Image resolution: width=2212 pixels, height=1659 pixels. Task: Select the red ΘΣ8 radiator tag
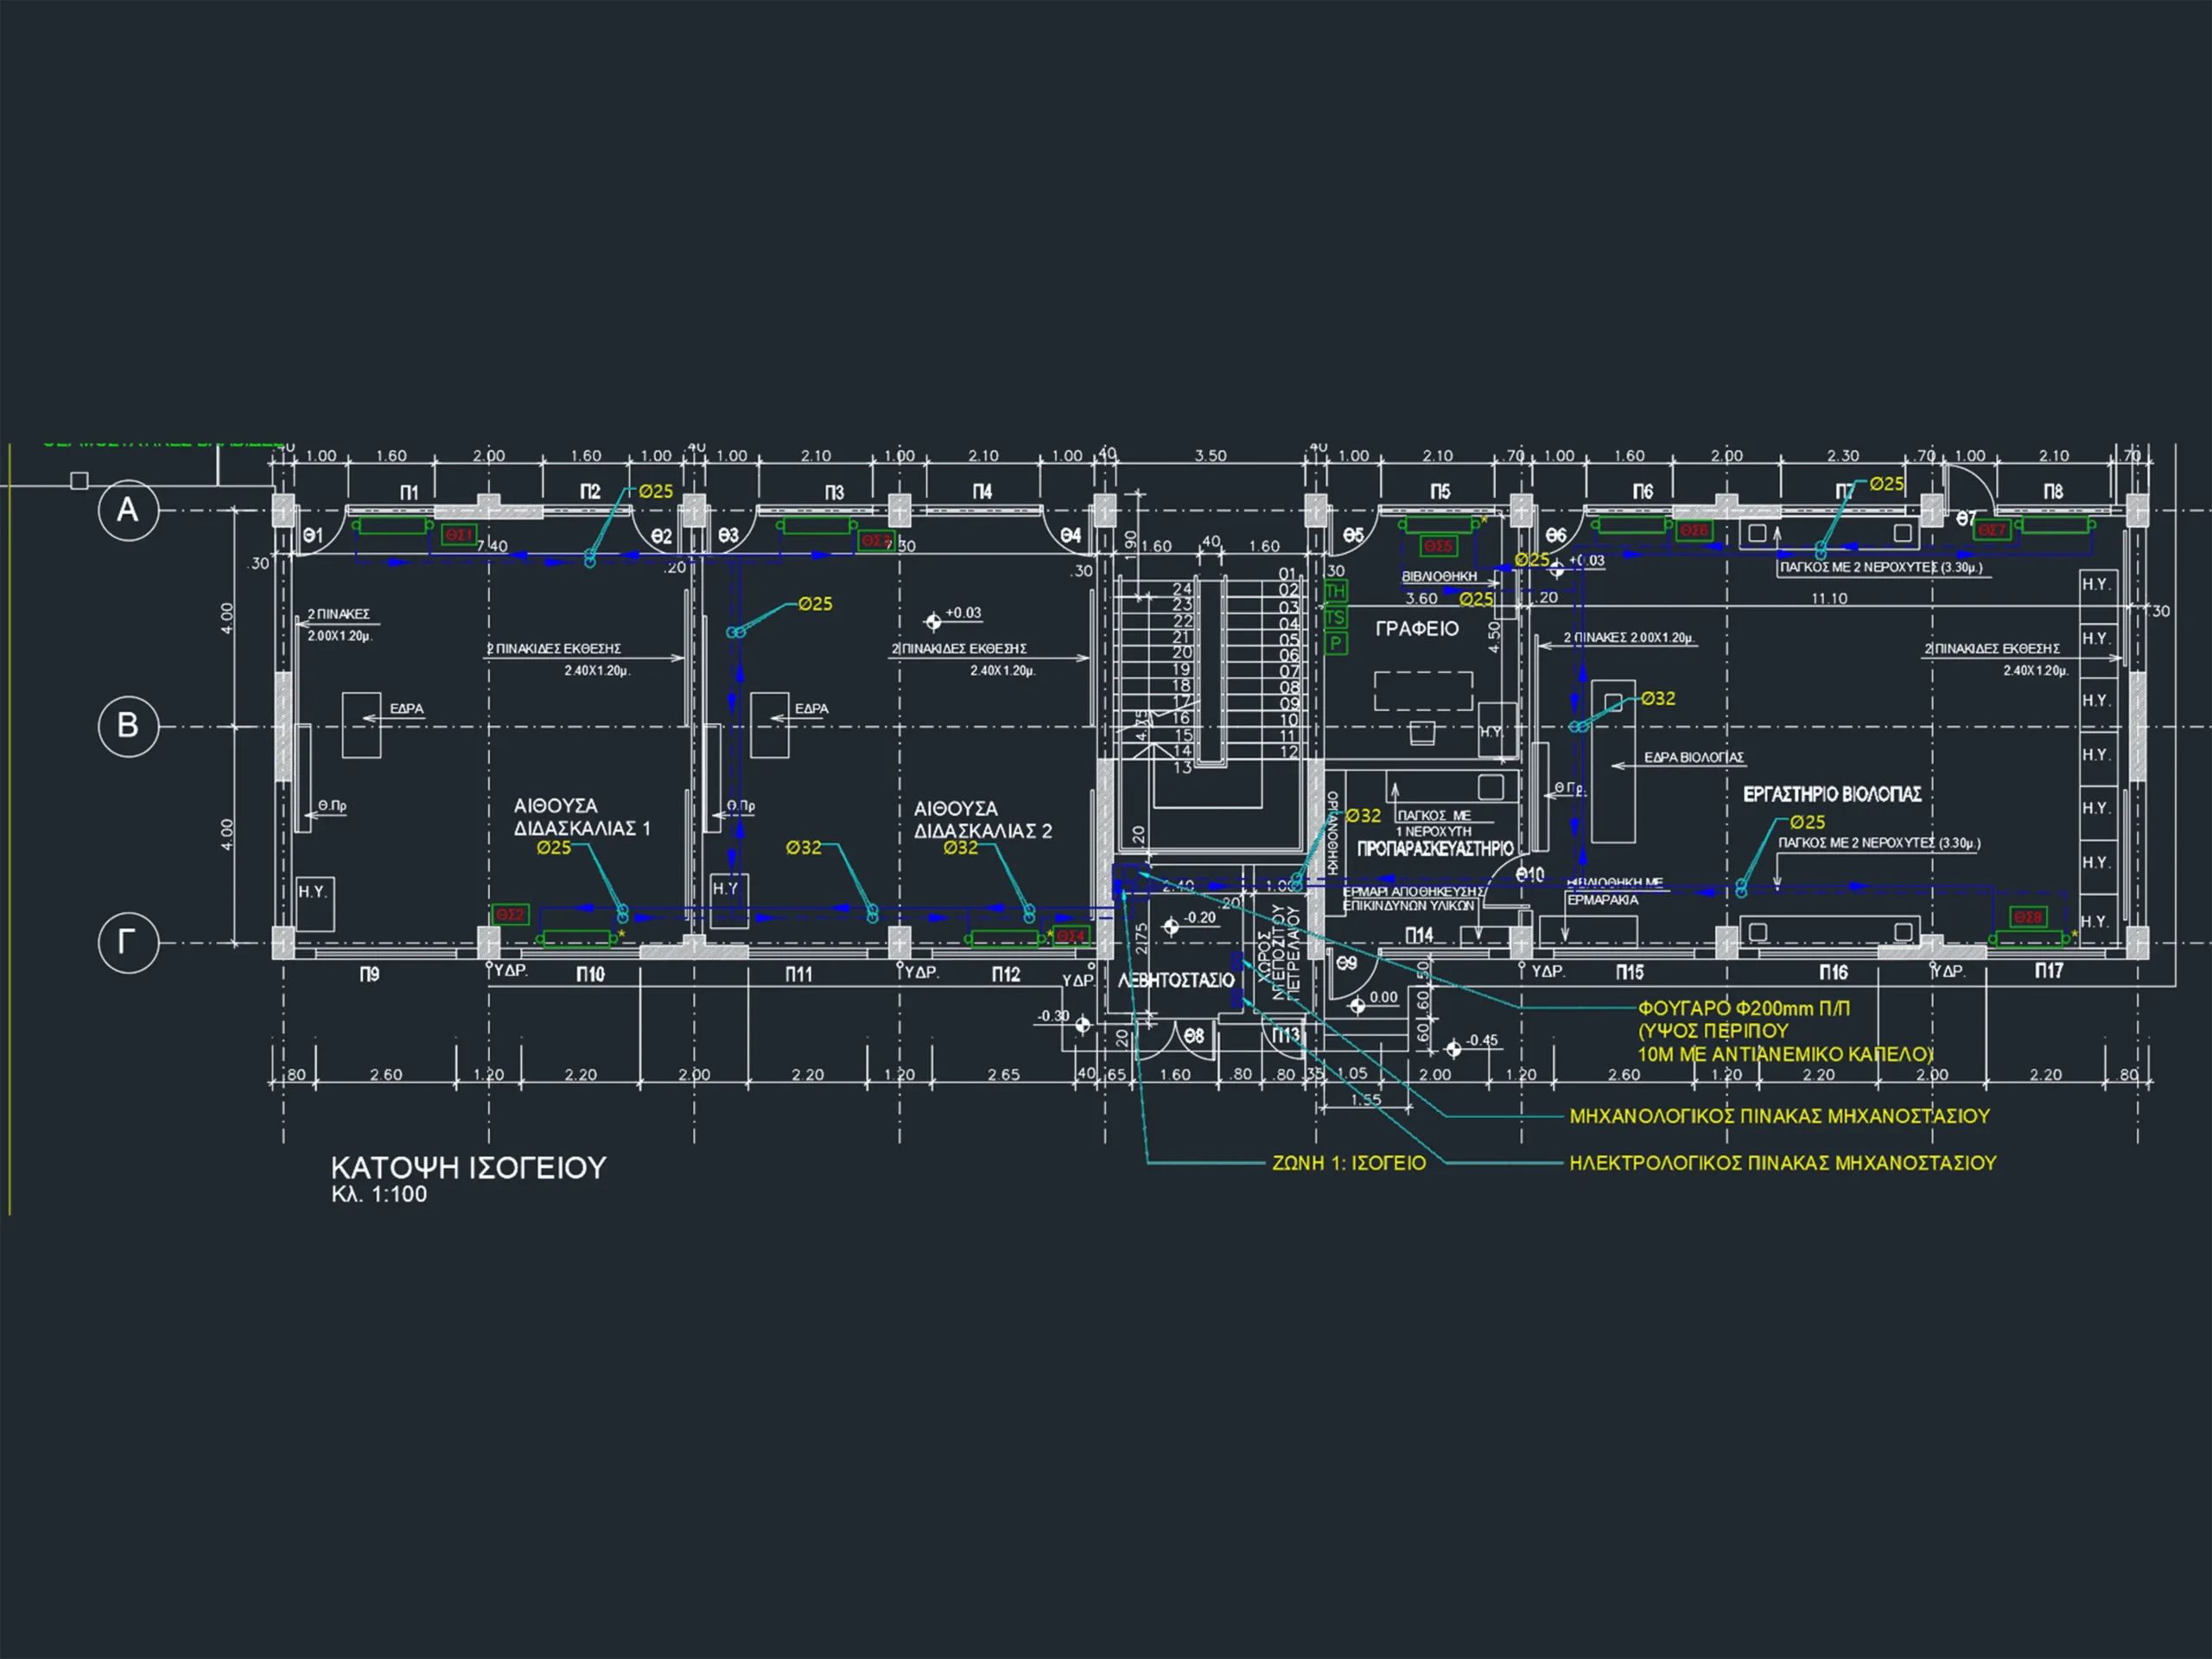coord(2028,917)
